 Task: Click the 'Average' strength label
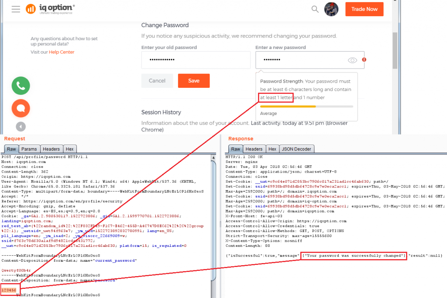[268, 113]
